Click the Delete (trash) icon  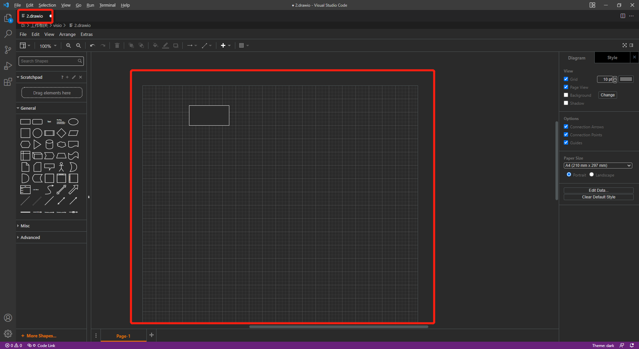pyautogui.click(x=117, y=46)
